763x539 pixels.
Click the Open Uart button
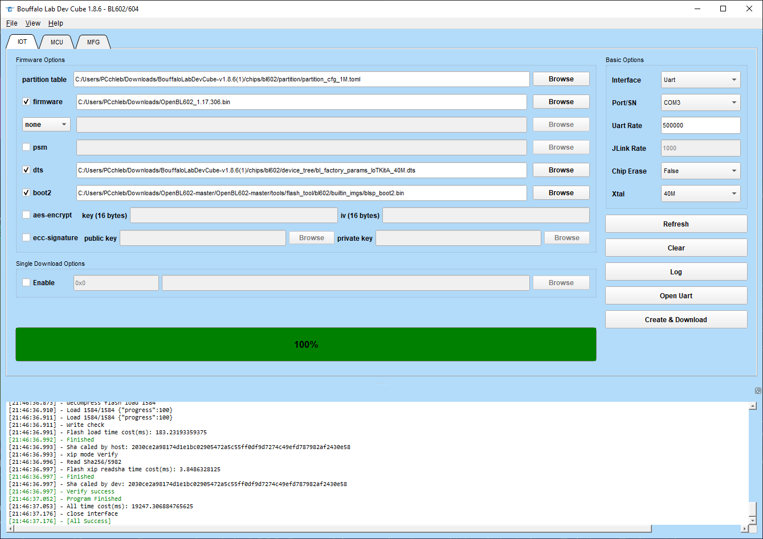tap(676, 295)
